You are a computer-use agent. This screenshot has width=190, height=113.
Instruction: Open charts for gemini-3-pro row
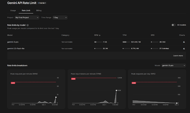point(184,42)
